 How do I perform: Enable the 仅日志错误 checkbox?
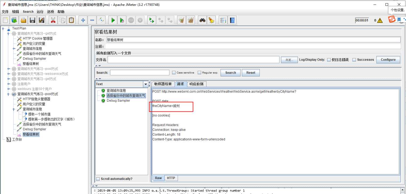click(329, 60)
